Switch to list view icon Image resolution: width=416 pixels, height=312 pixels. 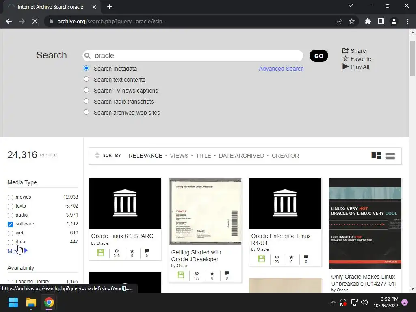(390, 156)
